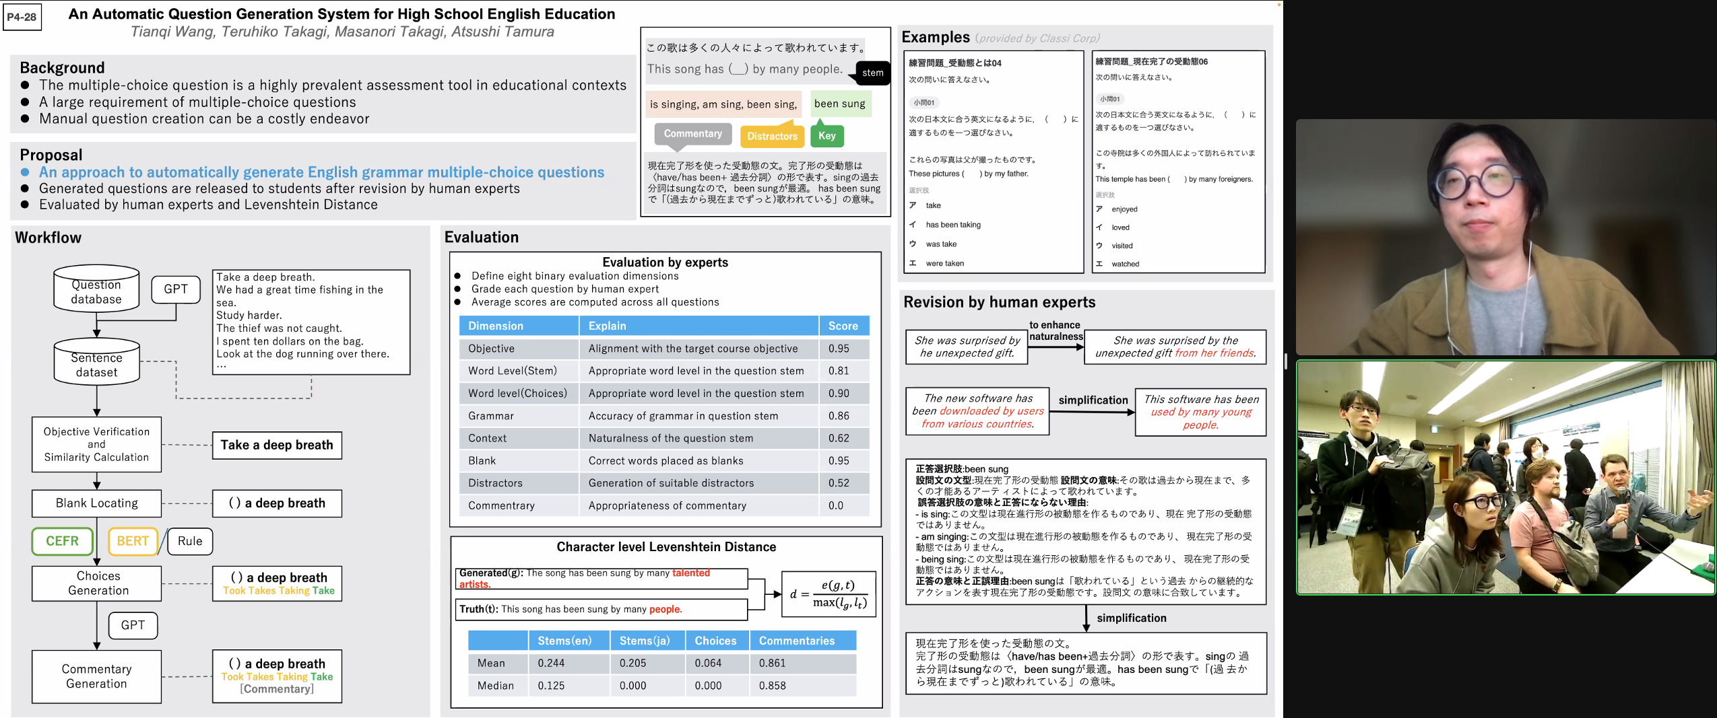1717x718 pixels.
Task: Click the P4-28 poster number badge
Action: (22, 18)
